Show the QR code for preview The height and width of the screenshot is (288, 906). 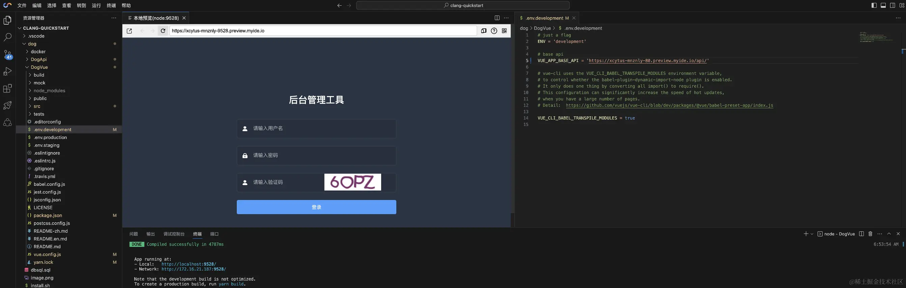(x=504, y=31)
